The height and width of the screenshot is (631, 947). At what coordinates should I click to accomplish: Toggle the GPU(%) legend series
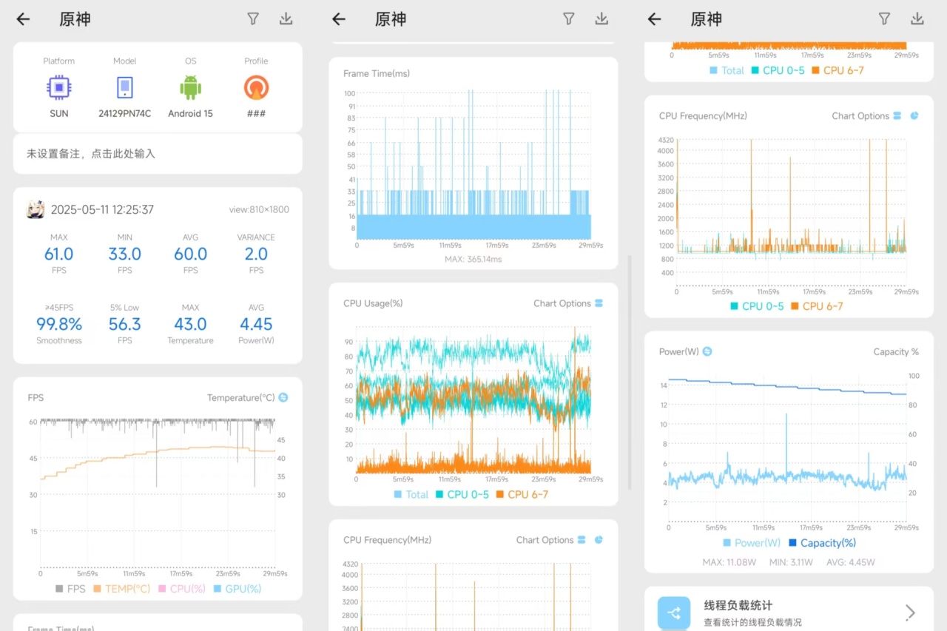coord(237,589)
